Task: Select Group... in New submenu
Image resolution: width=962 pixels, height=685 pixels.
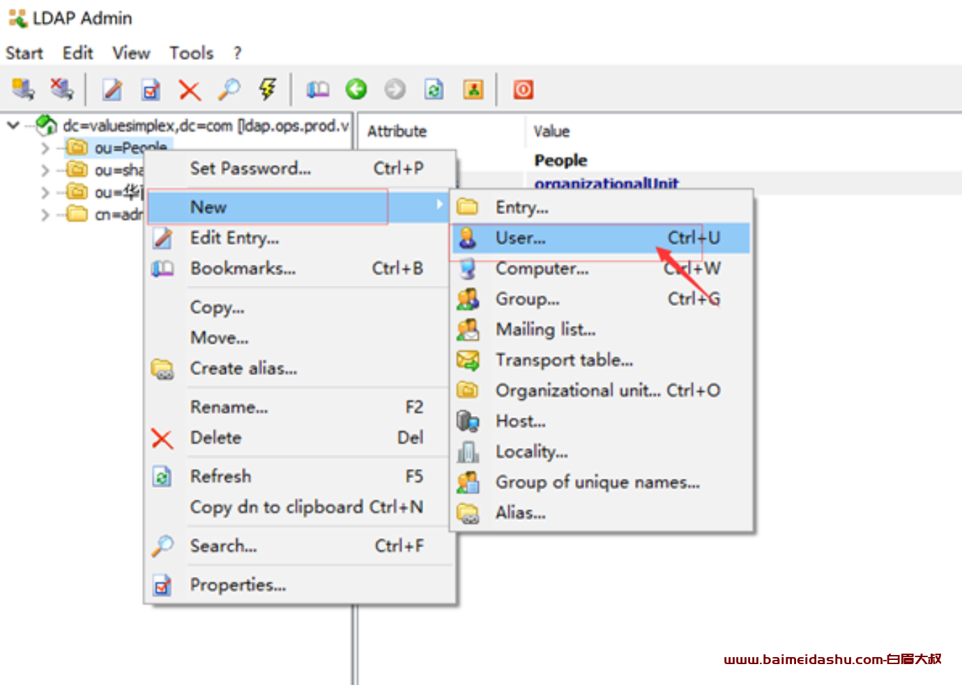Action: [x=602, y=299]
